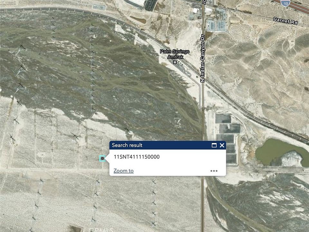
Task: Open the three-dot more options menu
Action: [x=214, y=171]
